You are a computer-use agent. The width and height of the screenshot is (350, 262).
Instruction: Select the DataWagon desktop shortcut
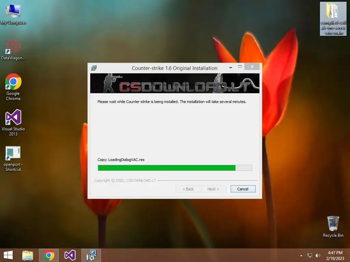[x=13, y=49]
